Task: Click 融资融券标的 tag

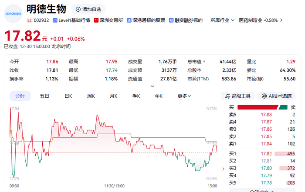Action: [x=189, y=20]
